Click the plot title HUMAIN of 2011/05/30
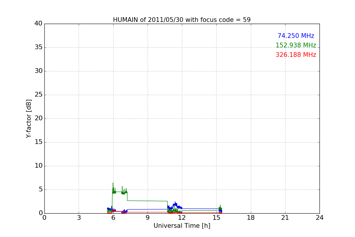355x237 pixels. click(x=182, y=20)
